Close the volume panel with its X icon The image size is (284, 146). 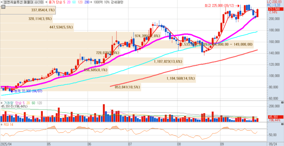coord(282,102)
